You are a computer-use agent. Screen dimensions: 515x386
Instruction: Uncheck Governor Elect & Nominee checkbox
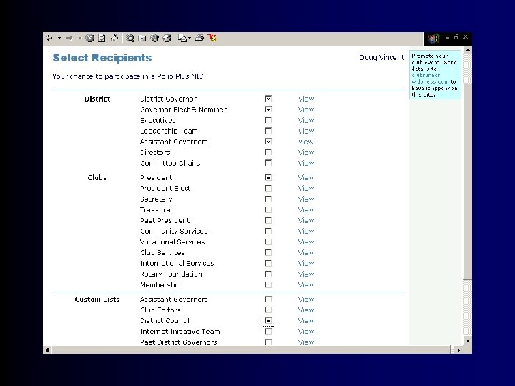click(268, 109)
